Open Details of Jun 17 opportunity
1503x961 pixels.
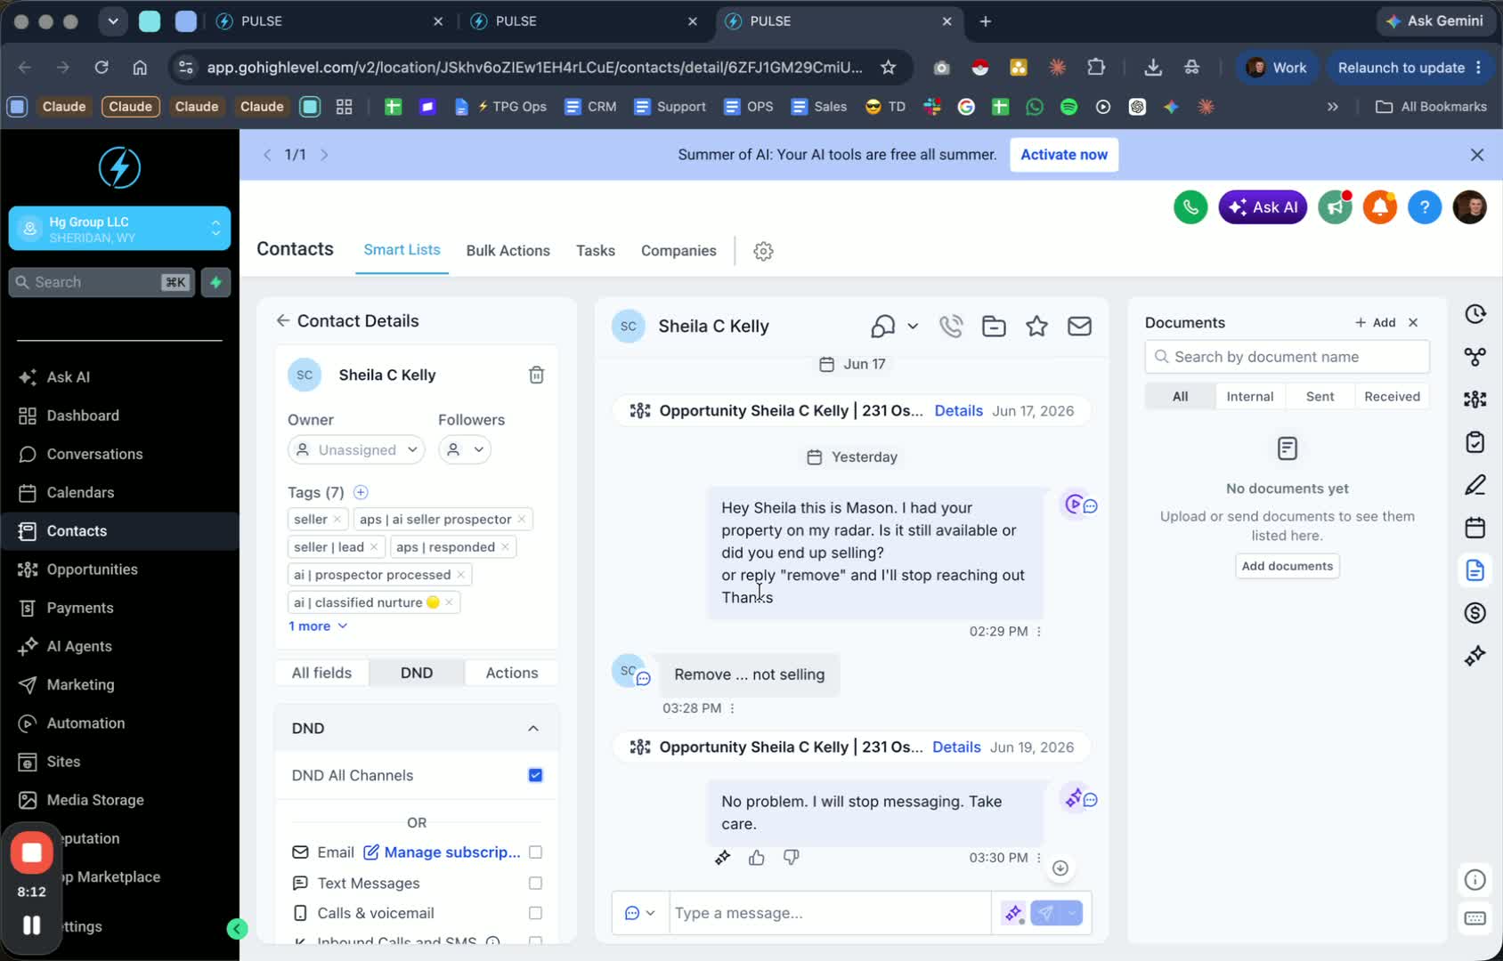[x=958, y=411]
